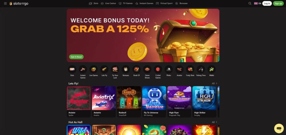Image resolution: width=286 pixels, height=135 pixels.
Task: Select the Fruity Slots category icon
Action: click(x=190, y=69)
